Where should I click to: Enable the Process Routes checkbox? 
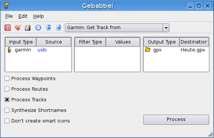(7, 89)
